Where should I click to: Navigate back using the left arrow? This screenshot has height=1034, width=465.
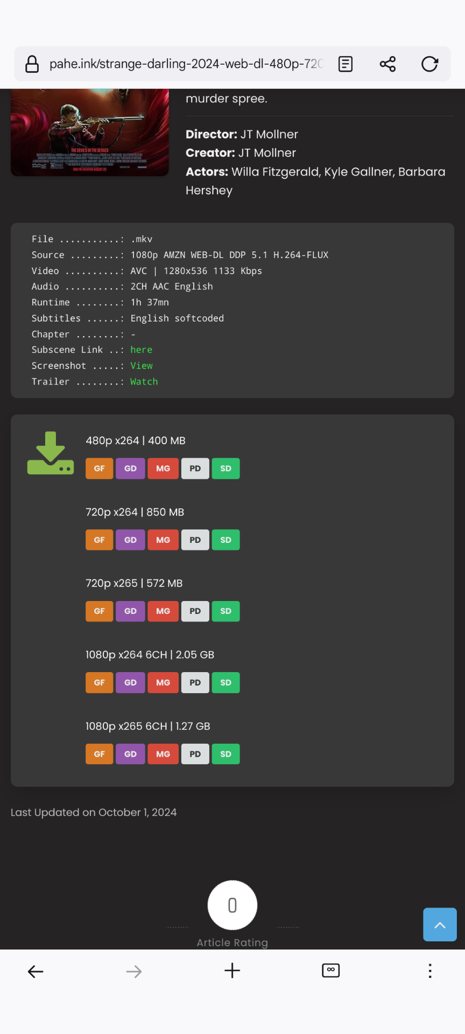[35, 971]
